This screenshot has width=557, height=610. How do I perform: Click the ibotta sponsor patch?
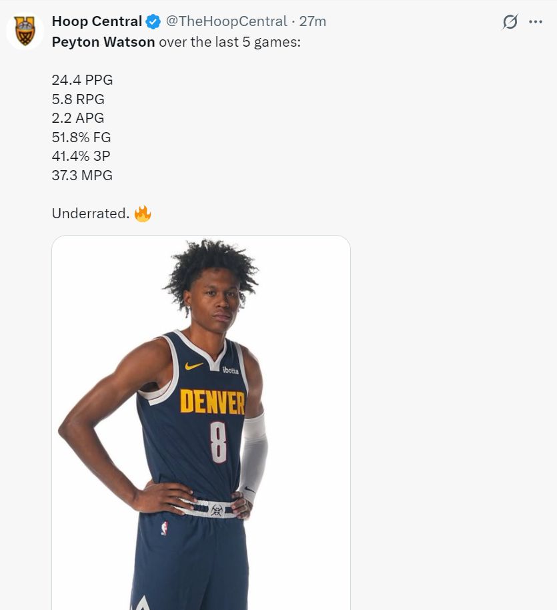click(231, 370)
